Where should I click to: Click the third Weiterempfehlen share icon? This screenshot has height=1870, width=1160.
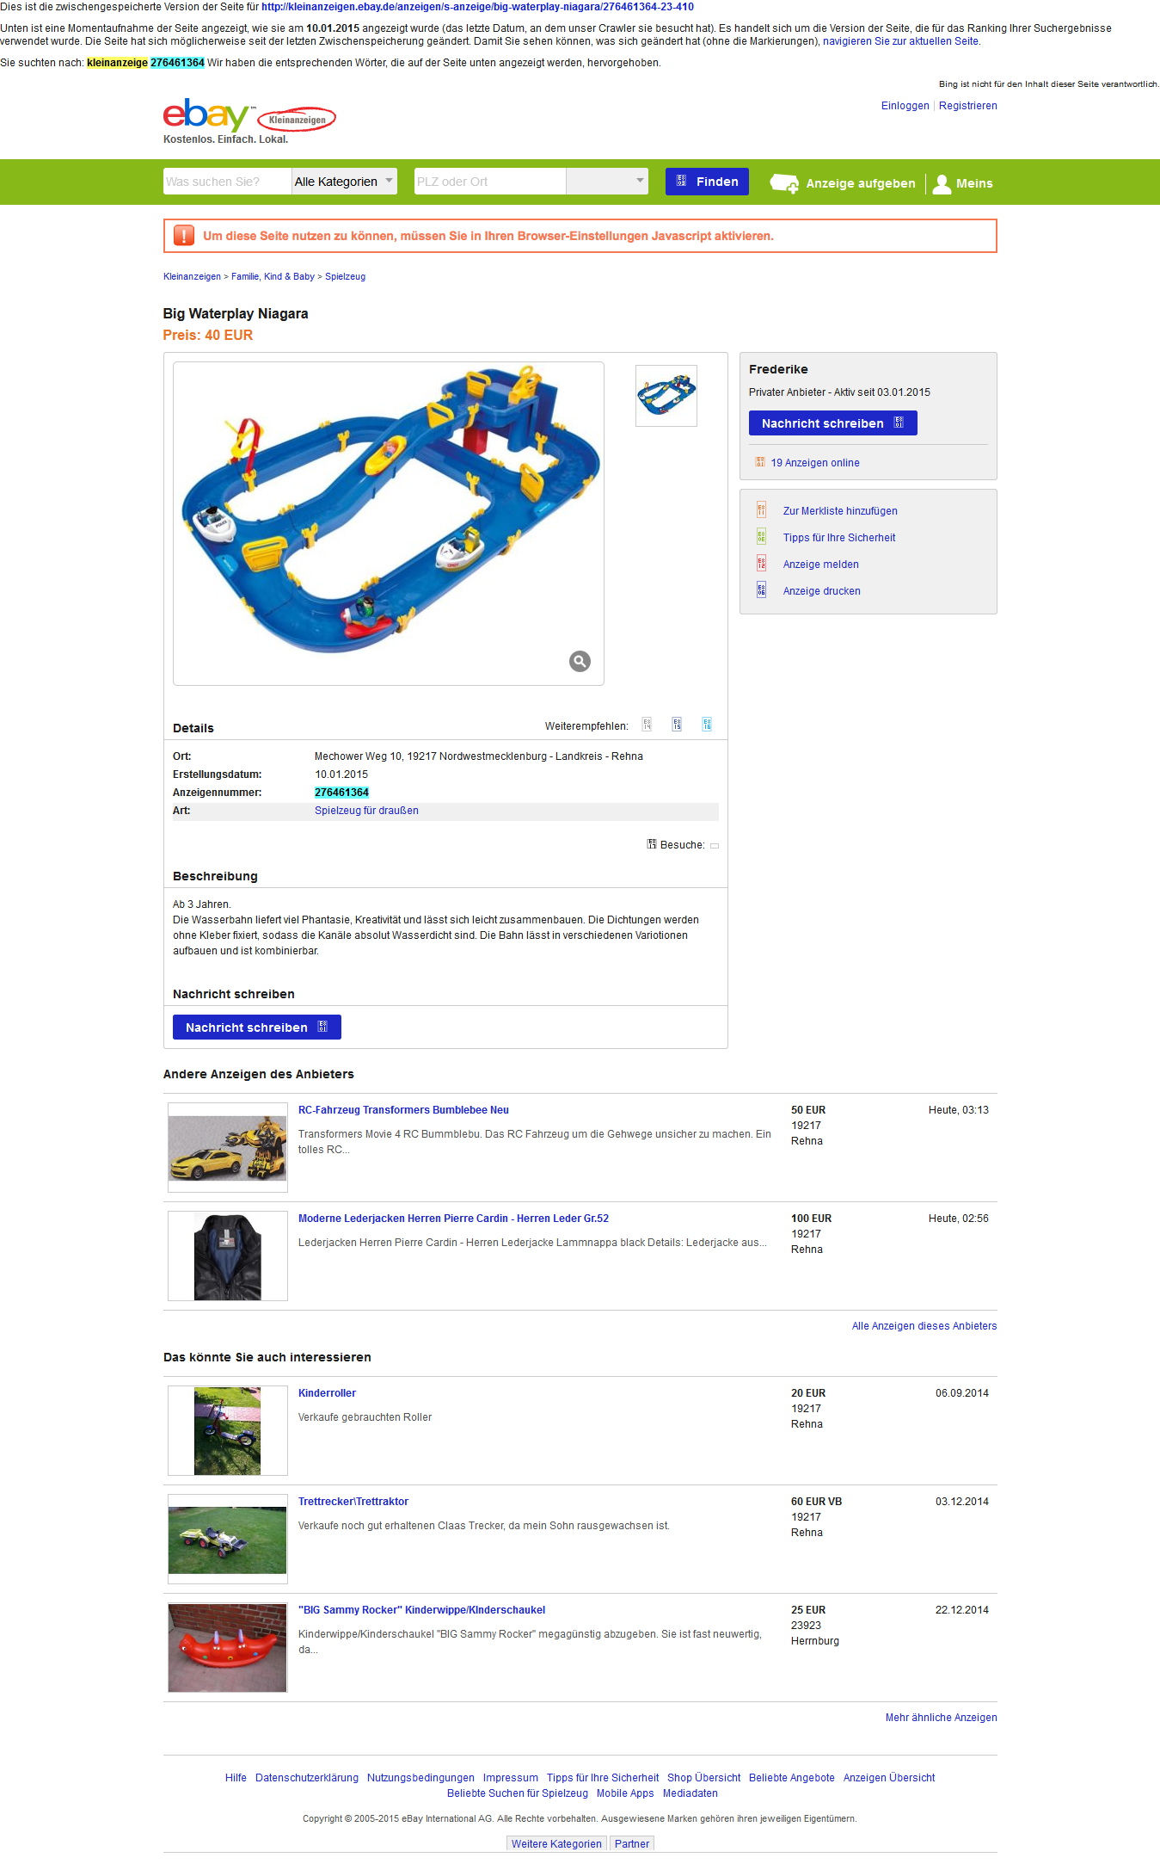tap(707, 725)
